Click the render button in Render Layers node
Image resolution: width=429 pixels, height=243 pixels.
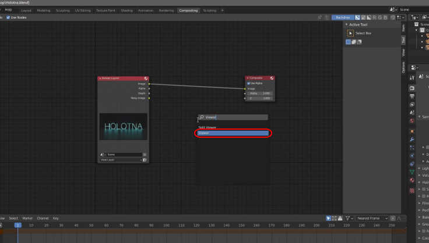point(145,160)
